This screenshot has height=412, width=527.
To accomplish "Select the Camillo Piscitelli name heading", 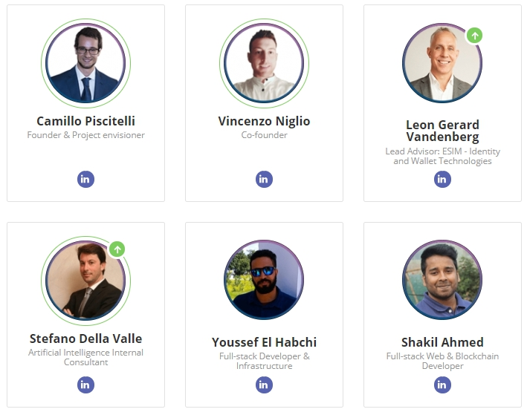I will [85, 121].
